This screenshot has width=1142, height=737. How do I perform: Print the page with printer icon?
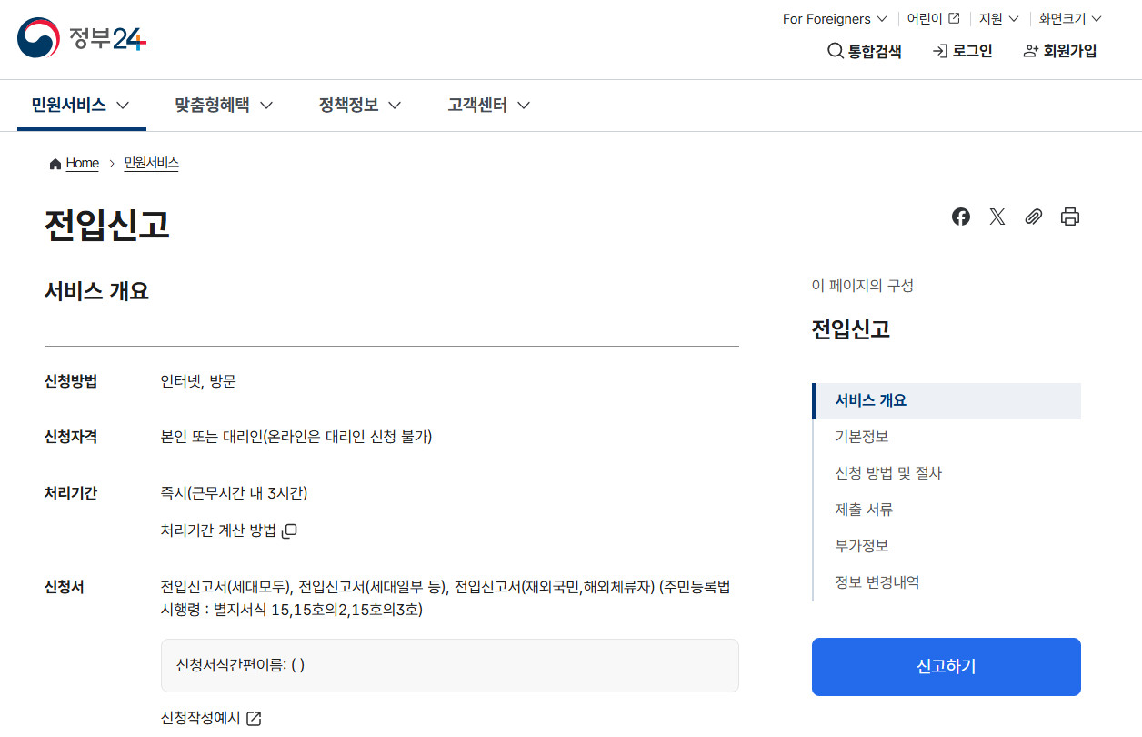[1070, 217]
